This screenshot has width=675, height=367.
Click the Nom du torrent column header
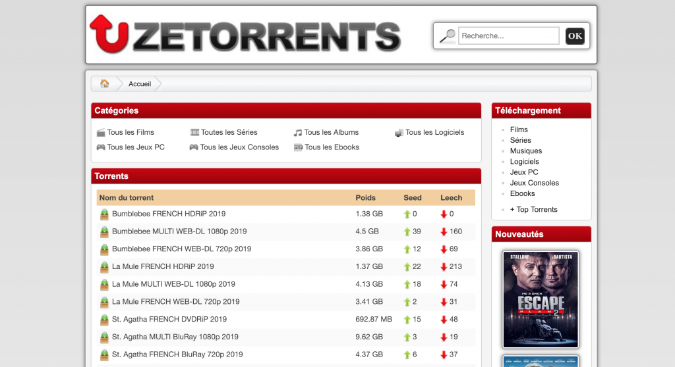(127, 198)
